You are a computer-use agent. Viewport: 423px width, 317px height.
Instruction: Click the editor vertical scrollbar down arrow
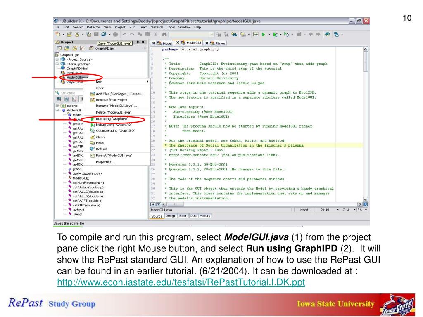coord(365,199)
